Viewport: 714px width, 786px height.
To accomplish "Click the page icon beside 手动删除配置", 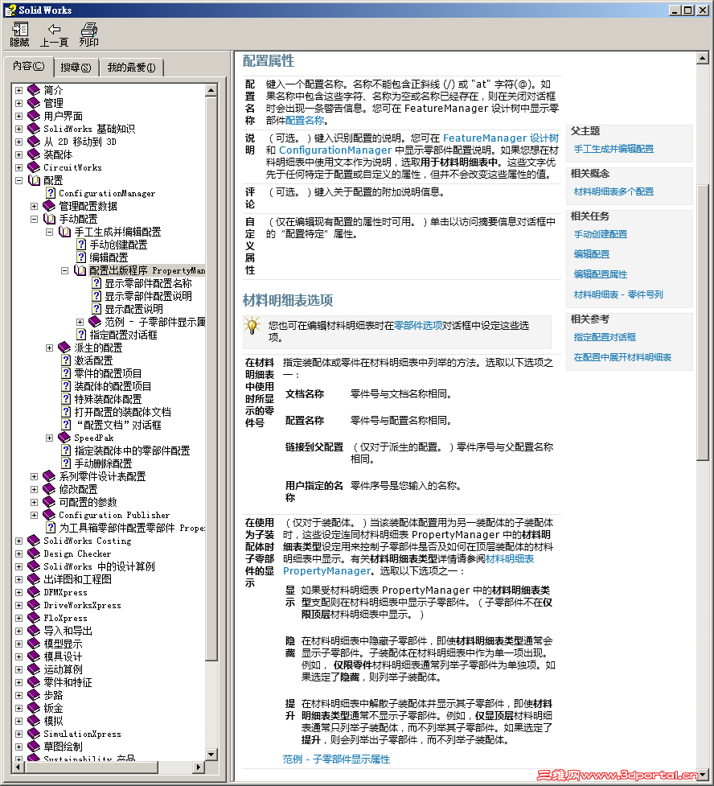I will click(66, 463).
